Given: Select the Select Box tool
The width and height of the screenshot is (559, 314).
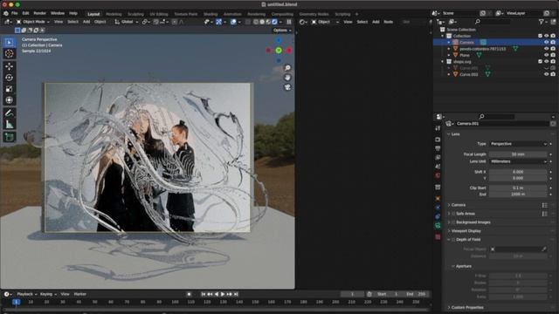Looking at the screenshot, I should [10, 43].
